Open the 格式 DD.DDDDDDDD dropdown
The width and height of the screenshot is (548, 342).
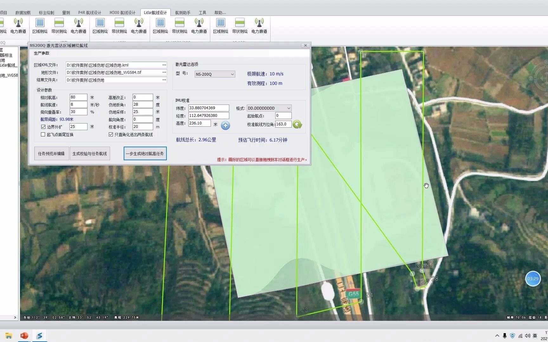pyautogui.click(x=268, y=108)
